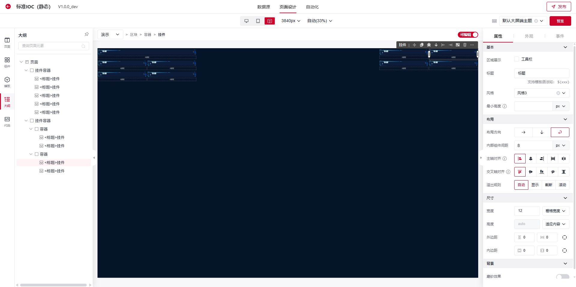Click the trash icon in the widget toolbar

[465, 45]
